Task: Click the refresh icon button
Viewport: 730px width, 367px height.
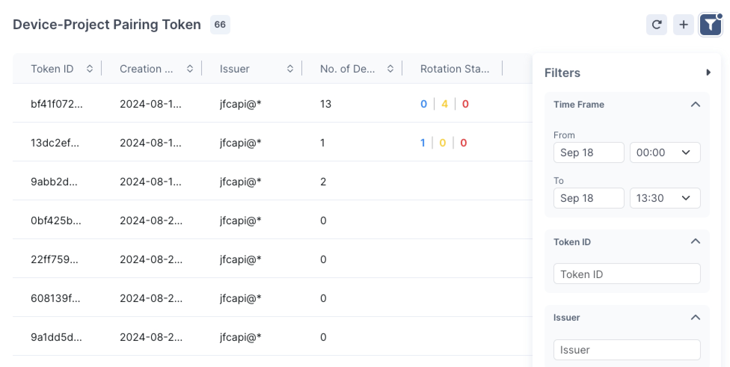Action: (x=656, y=25)
